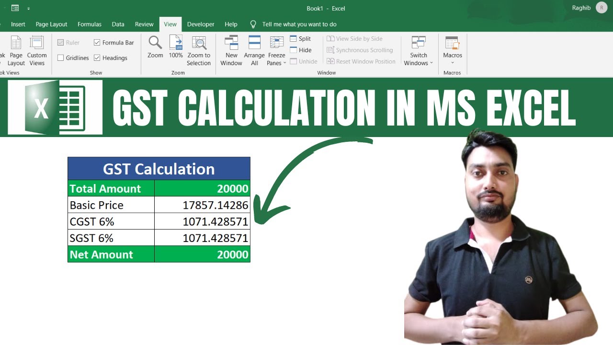Select the Total Amount label cell

(111, 188)
